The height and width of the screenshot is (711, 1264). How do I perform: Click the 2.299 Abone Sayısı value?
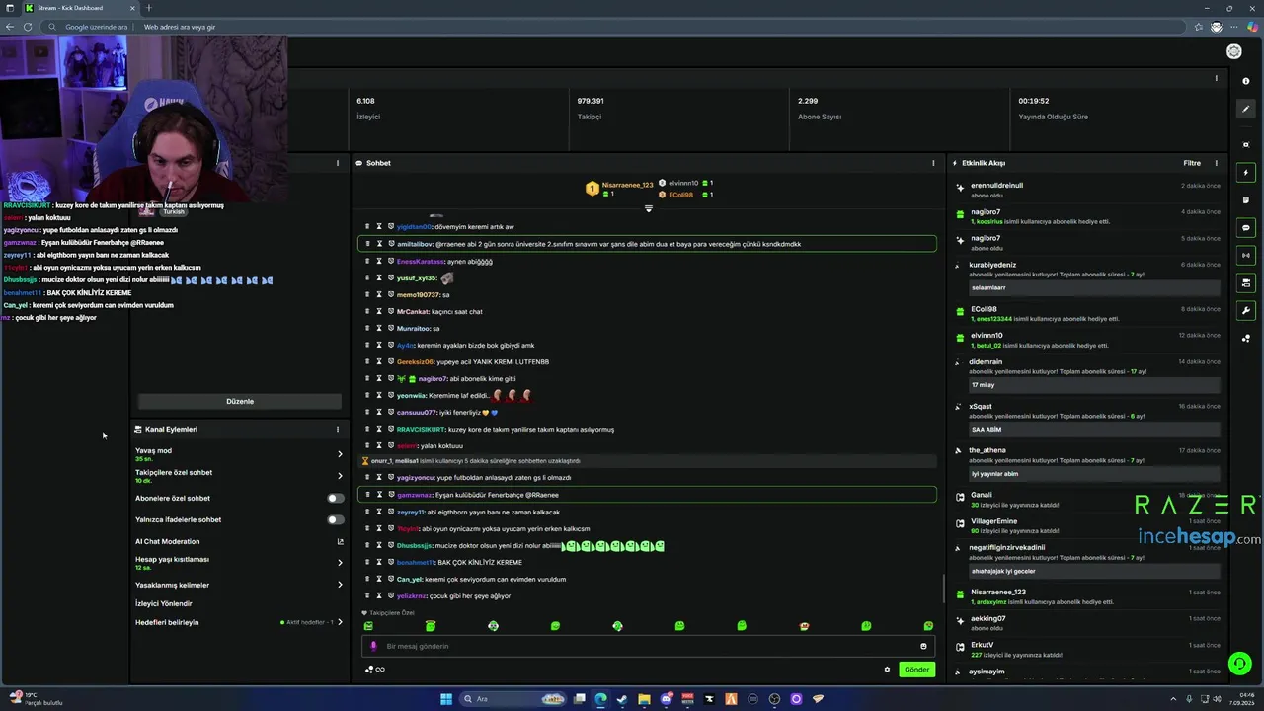point(808,101)
